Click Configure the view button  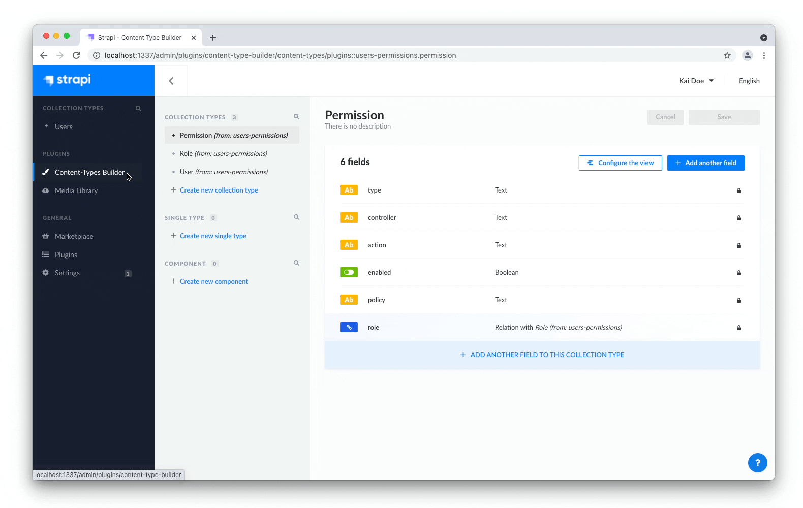(620, 163)
